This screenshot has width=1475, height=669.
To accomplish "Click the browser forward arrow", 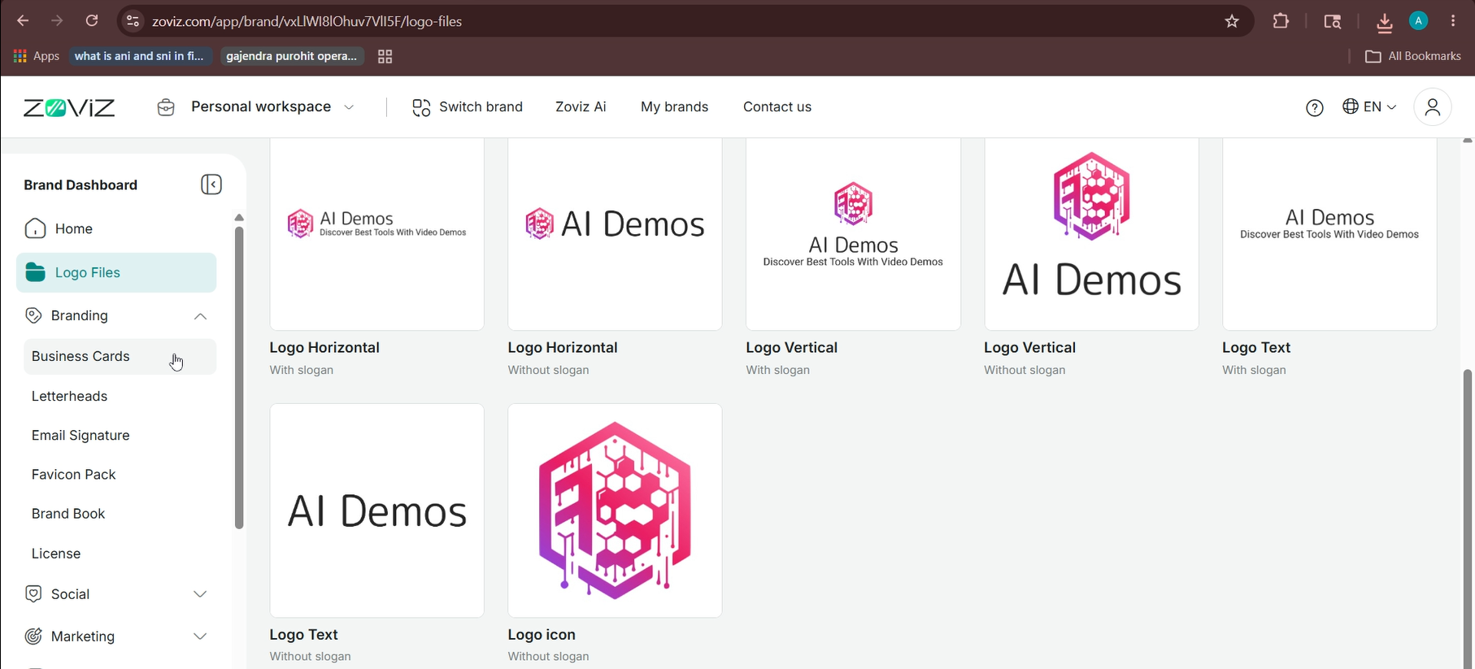I will point(57,21).
